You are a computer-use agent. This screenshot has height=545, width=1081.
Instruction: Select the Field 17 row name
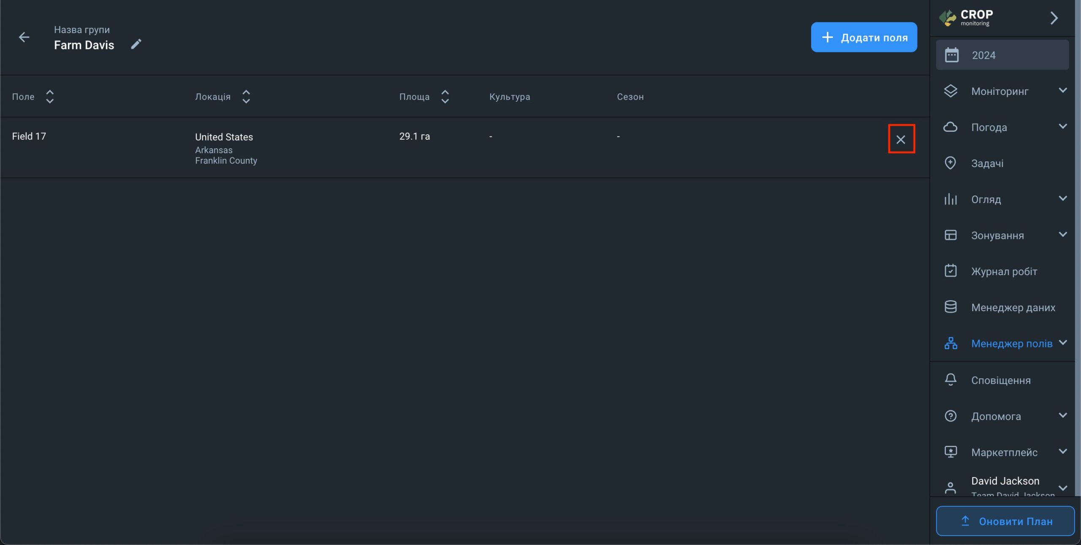pos(29,136)
